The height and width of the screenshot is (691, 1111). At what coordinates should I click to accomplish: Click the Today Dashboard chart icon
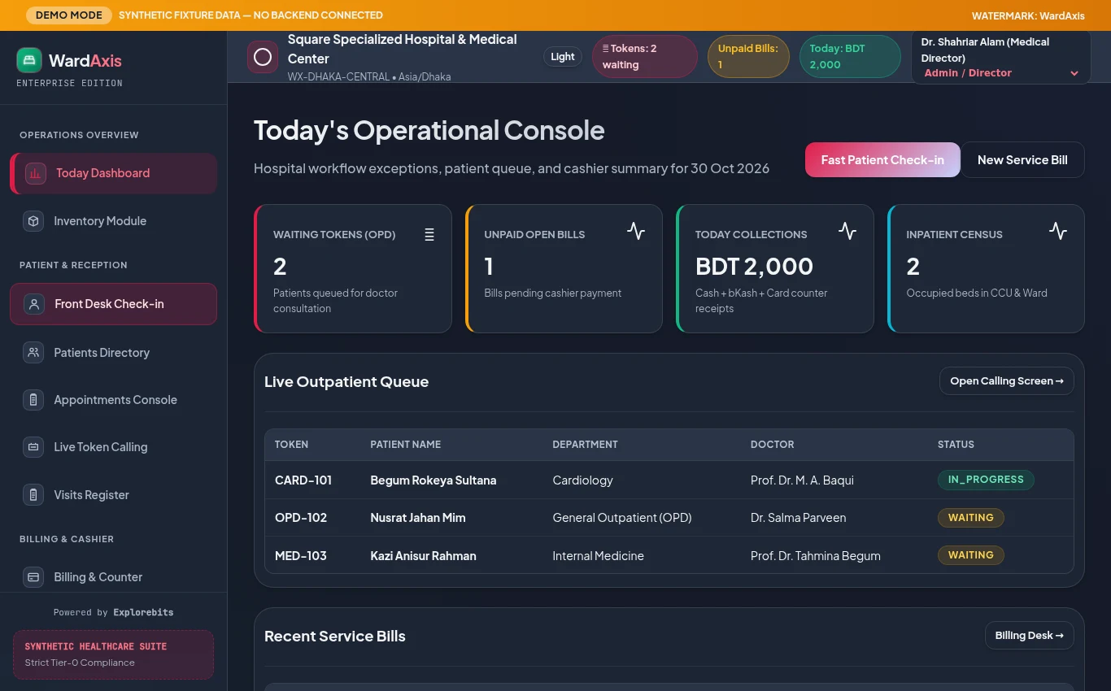click(36, 173)
